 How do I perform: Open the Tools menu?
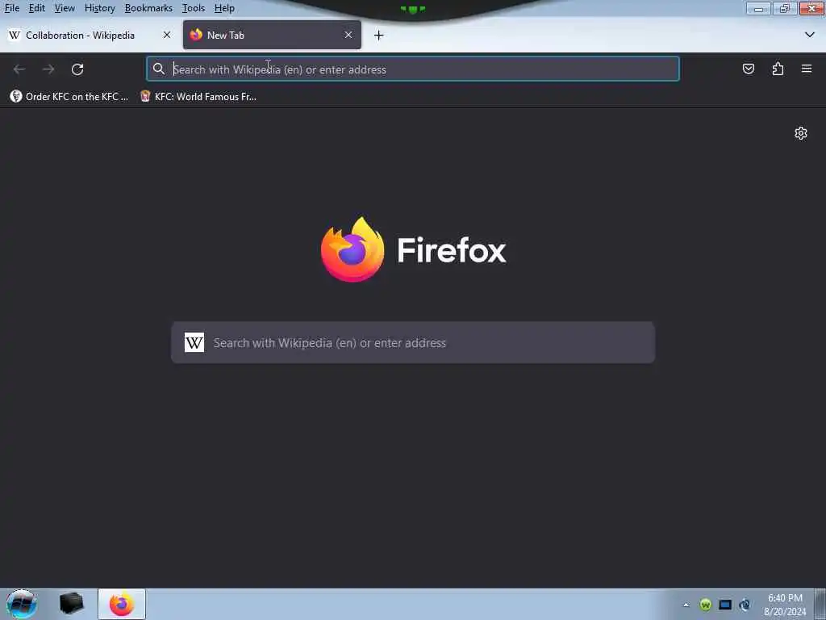tap(193, 8)
